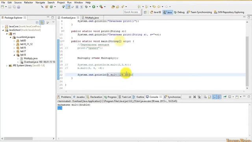
Task: Switch to Java EE perspective
Action: pos(156,12)
